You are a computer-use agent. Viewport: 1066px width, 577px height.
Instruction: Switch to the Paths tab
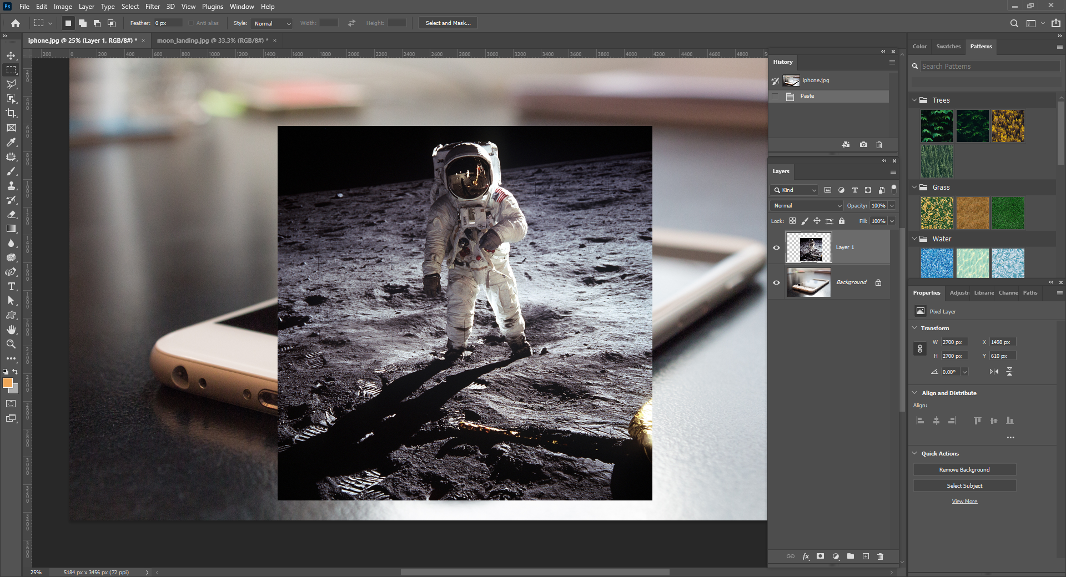(1030, 293)
